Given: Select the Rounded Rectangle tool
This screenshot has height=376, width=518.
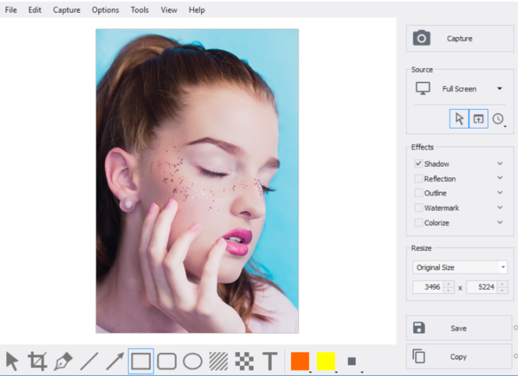Looking at the screenshot, I should pos(167,361).
